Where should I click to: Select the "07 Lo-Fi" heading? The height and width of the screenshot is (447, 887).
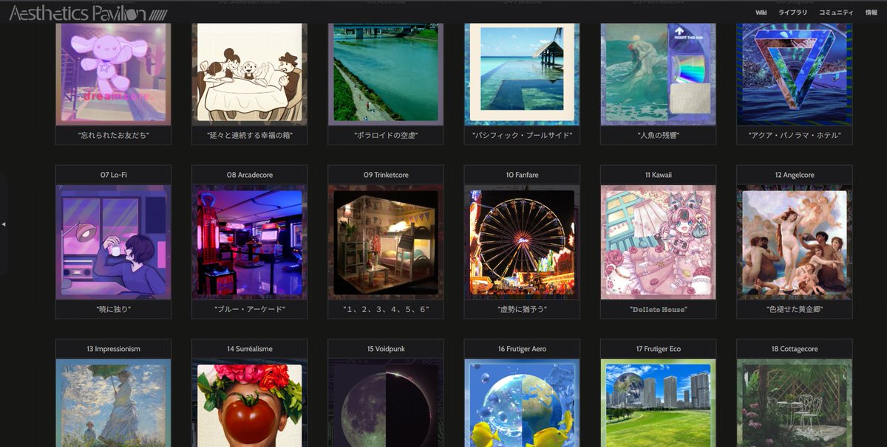point(113,175)
